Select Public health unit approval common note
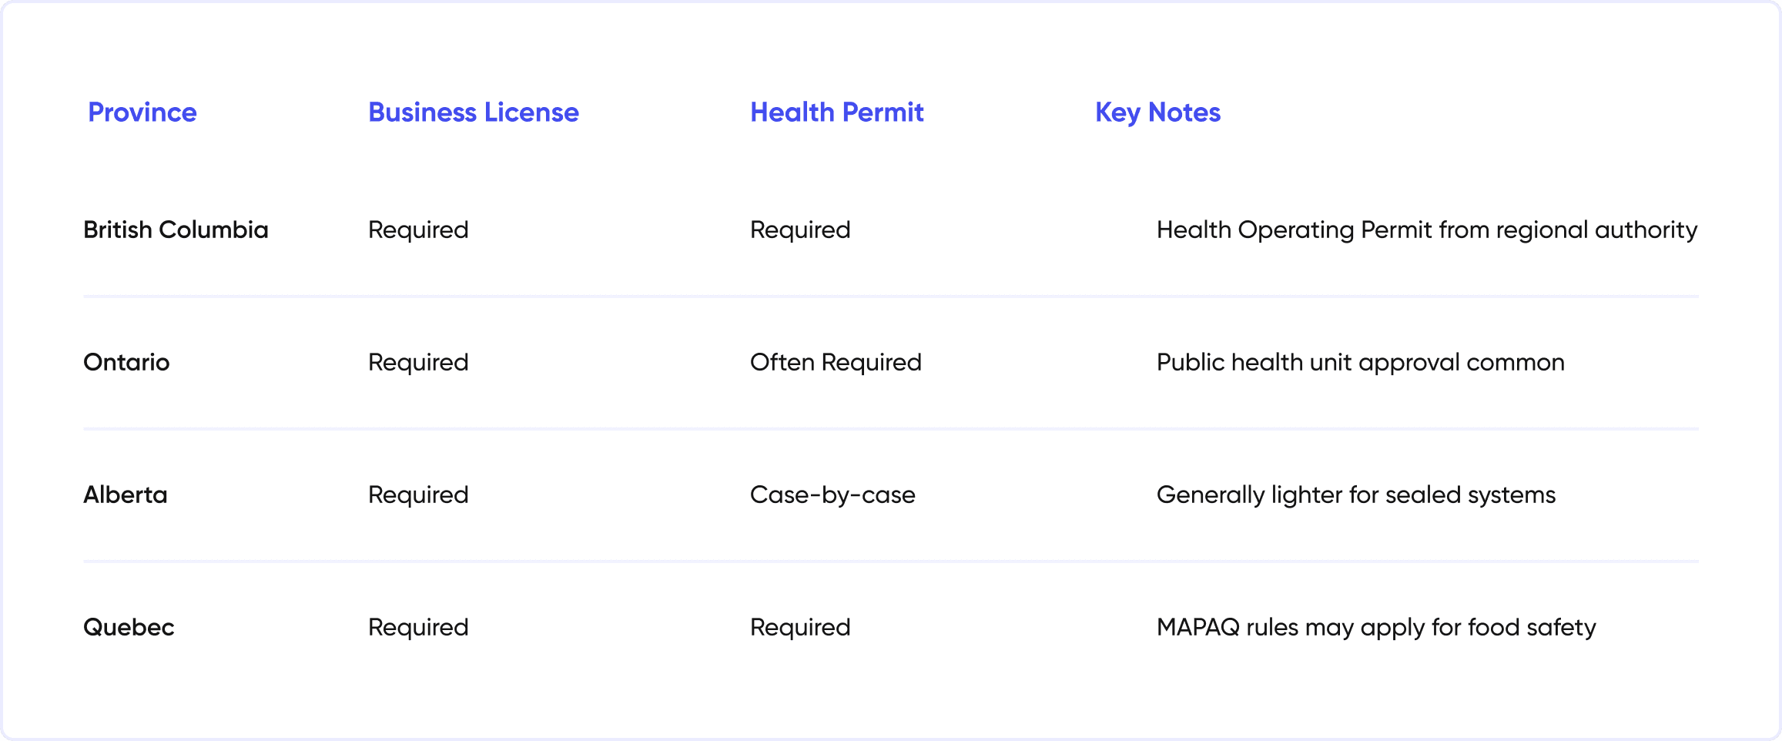The width and height of the screenshot is (1782, 741). 1361,363
